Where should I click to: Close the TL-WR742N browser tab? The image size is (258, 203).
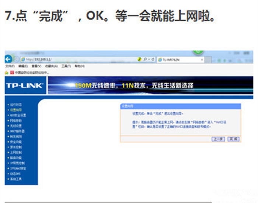click(202, 59)
